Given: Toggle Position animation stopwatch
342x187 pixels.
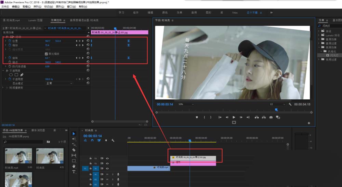Looking at the screenshot, I should click(x=10, y=41).
